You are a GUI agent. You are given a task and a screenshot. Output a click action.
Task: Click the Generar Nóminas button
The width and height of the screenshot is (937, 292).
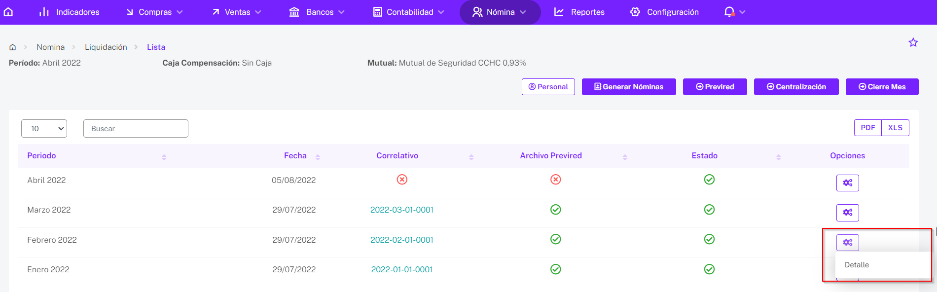click(x=629, y=87)
